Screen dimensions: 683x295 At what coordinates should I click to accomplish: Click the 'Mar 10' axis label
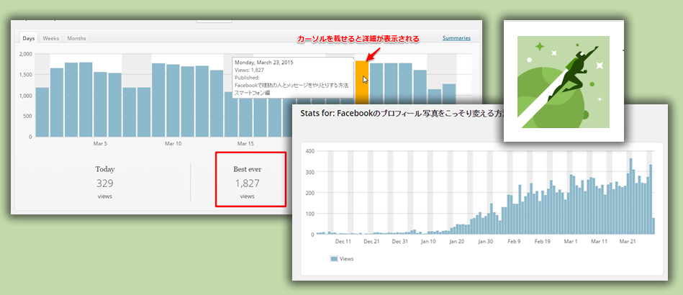tap(173, 143)
